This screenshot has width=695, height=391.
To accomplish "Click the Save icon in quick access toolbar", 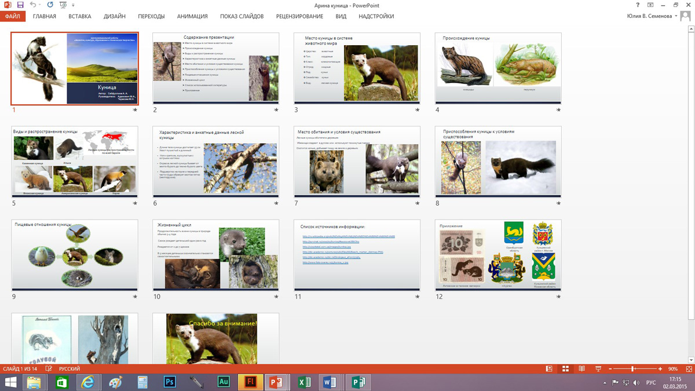I will 20,5.
